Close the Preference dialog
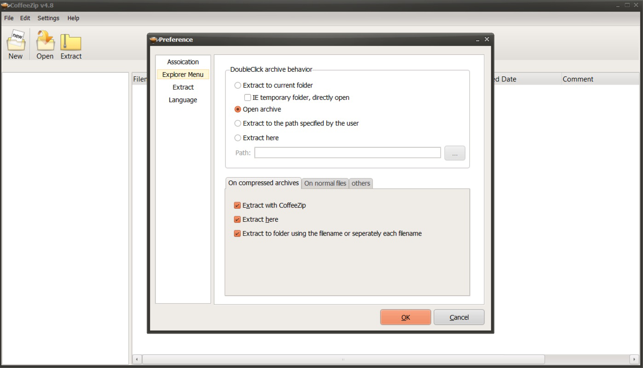Image resolution: width=643 pixels, height=368 pixels. [x=487, y=40]
